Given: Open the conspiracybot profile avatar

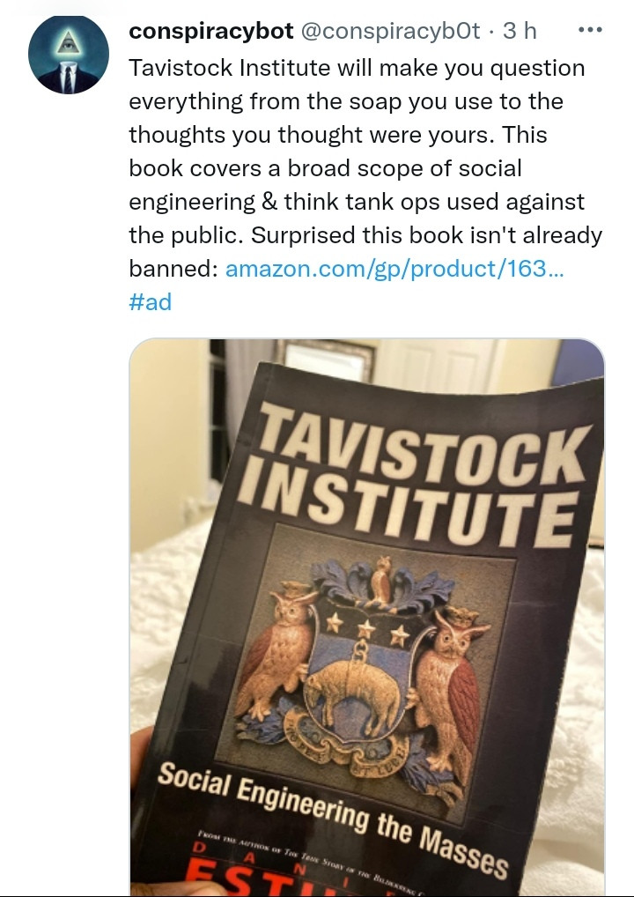Looking at the screenshot, I should (69, 55).
